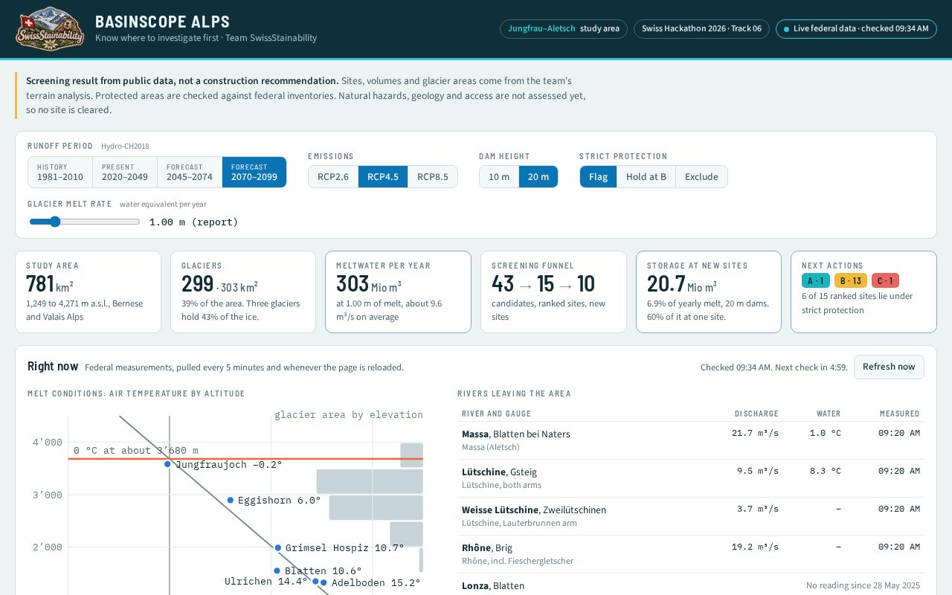The height and width of the screenshot is (595, 952).
Task: Click the Ulrichen 14.4° label
Action: pyautogui.click(x=266, y=582)
